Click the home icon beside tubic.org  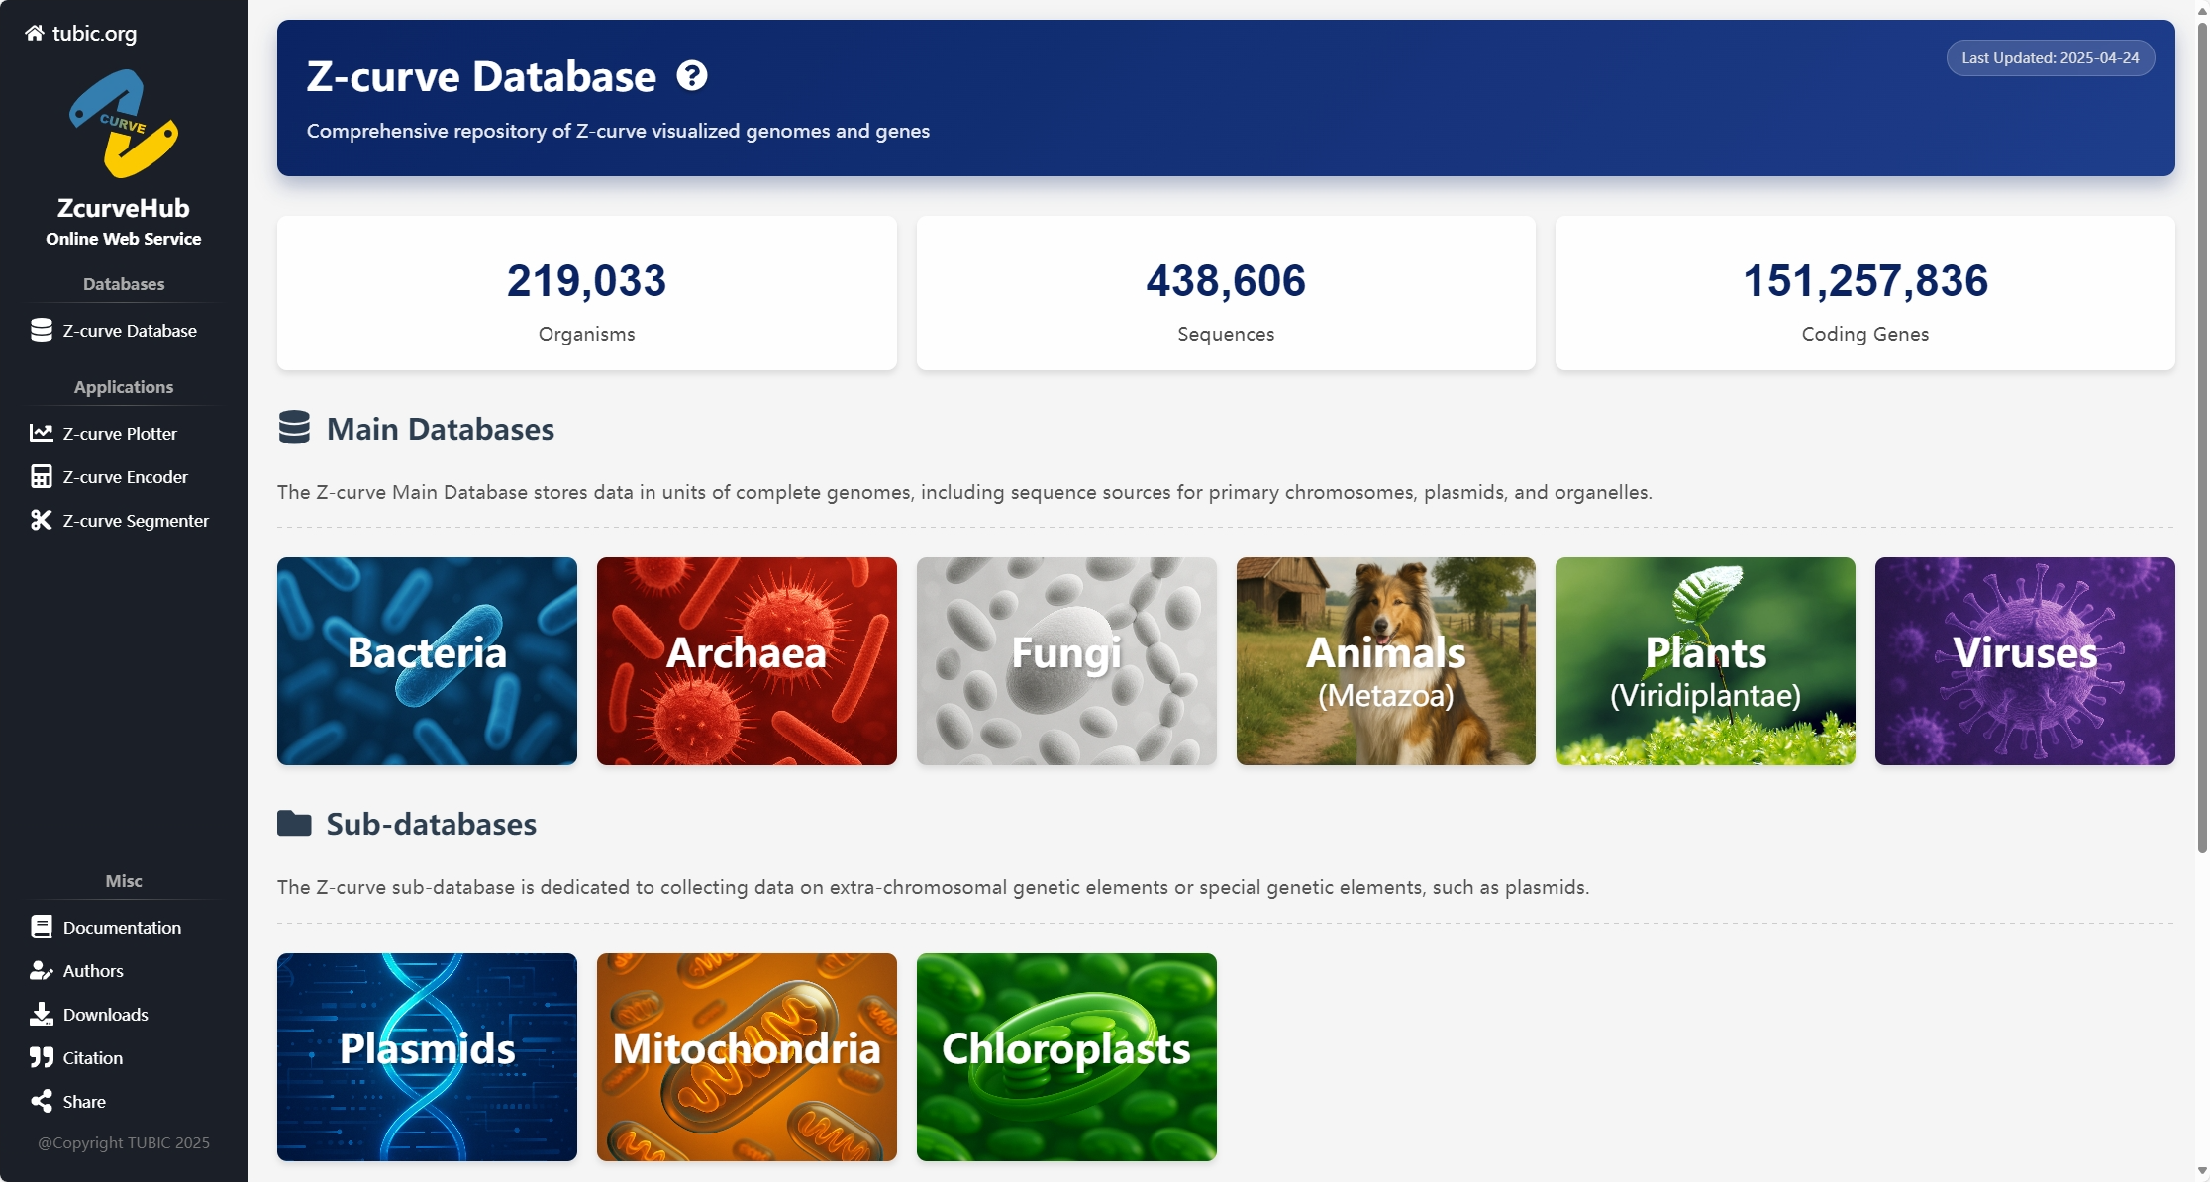click(35, 33)
